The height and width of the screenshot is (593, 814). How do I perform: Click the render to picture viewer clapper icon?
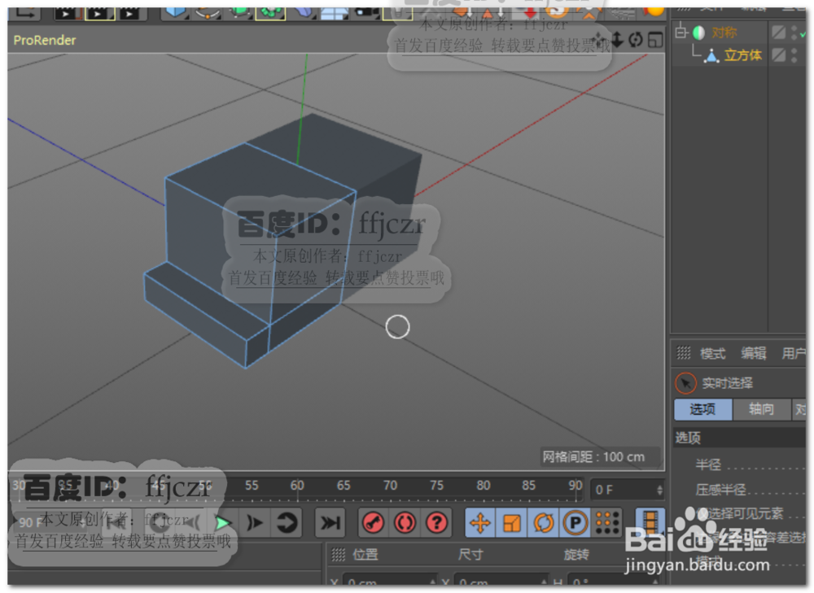tap(99, 14)
